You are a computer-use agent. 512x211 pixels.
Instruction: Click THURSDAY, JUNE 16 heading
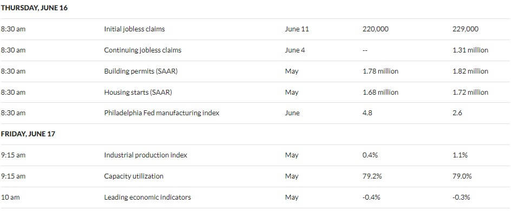34,9
